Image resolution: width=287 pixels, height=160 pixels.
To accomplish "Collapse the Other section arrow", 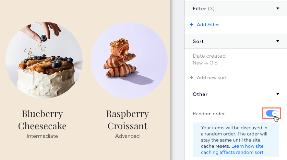I will coord(278,94).
